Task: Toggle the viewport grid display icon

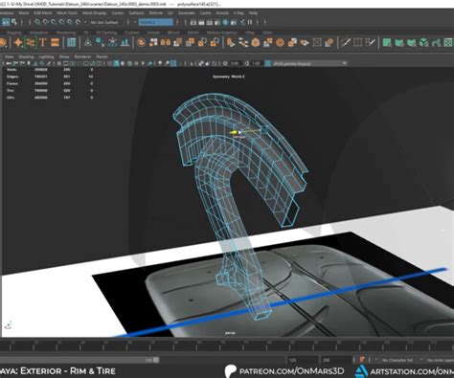Action: click(59, 63)
